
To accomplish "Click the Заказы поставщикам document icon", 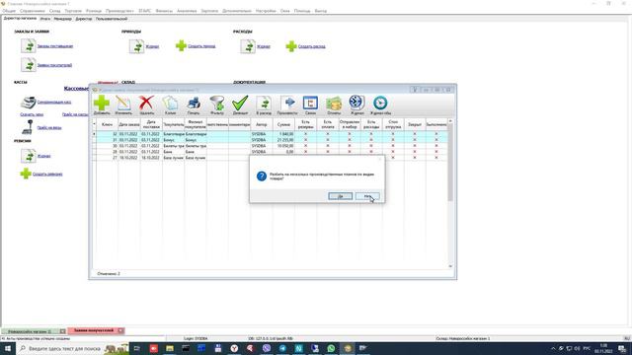I will click(x=29, y=46).
